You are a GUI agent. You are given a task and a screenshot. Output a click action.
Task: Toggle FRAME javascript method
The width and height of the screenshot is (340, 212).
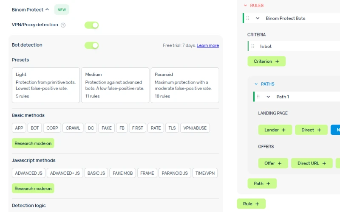(x=147, y=173)
